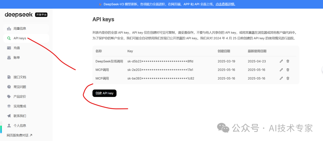This screenshot has height=141, width=323.
Task: Click the bar chart icon beside 用量信息
Action: point(9,29)
